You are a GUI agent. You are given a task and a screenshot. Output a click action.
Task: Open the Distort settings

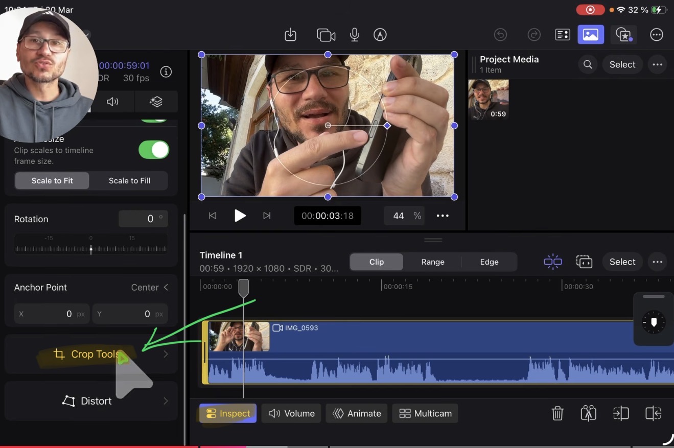pos(91,401)
